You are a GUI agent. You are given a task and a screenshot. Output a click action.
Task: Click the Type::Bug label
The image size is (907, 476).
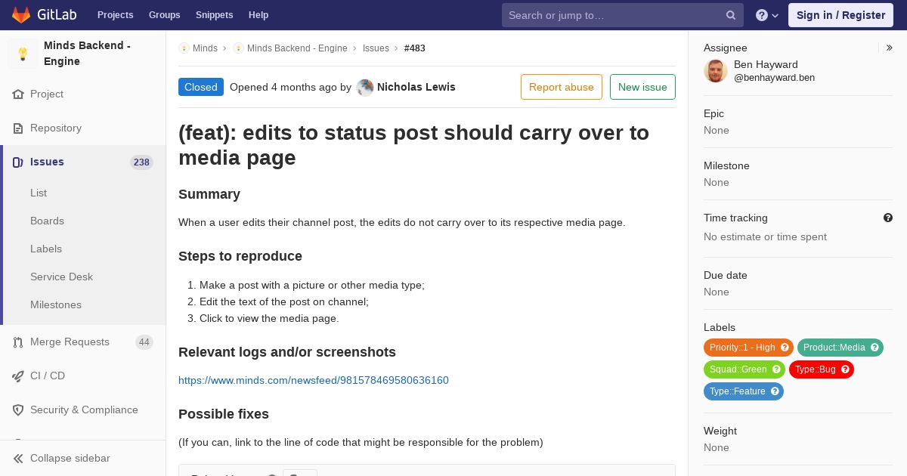[x=815, y=369]
